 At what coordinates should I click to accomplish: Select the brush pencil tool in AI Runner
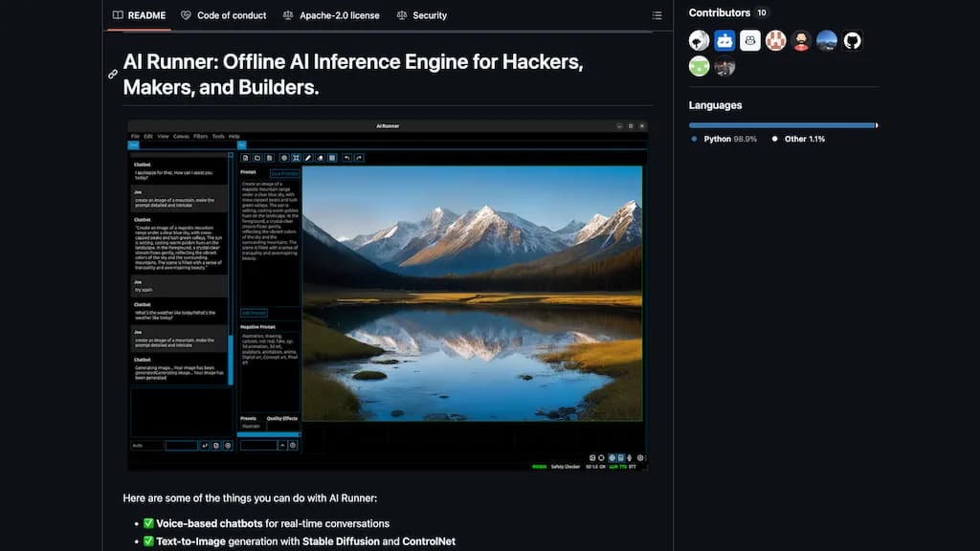click(x=308, y=158)
